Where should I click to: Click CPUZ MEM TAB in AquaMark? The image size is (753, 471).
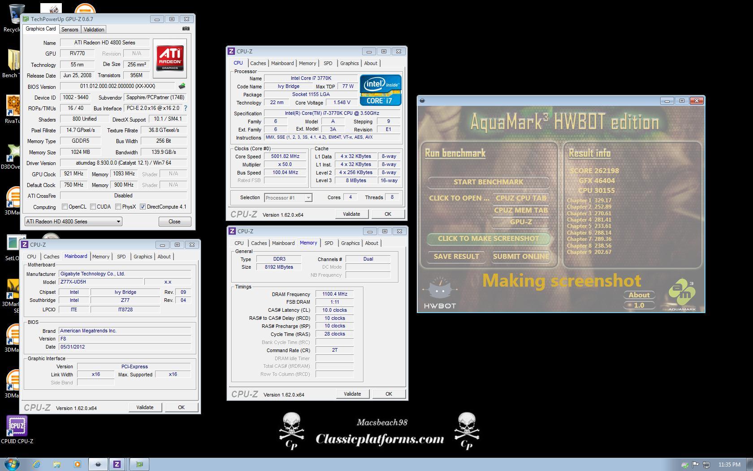pyautogui.click(x=521, y=210)
